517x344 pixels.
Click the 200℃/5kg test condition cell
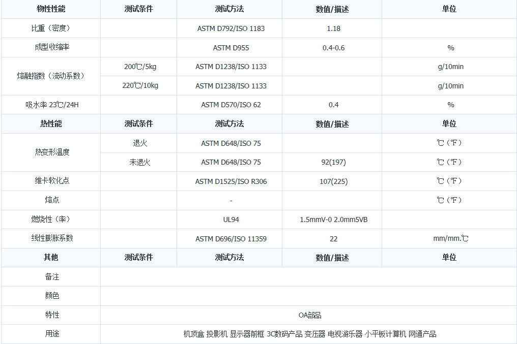[x=140, y=67]
